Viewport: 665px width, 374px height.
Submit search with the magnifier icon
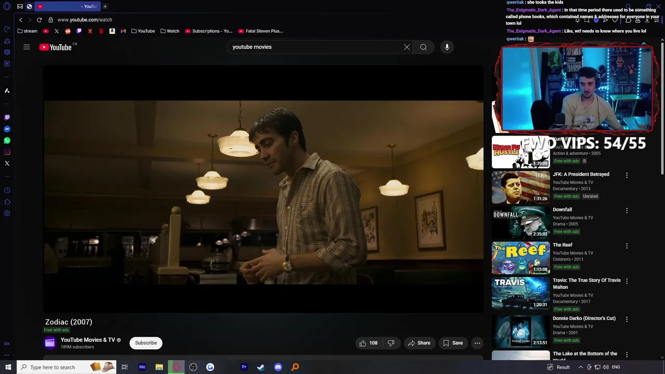(x=423, y=47)
